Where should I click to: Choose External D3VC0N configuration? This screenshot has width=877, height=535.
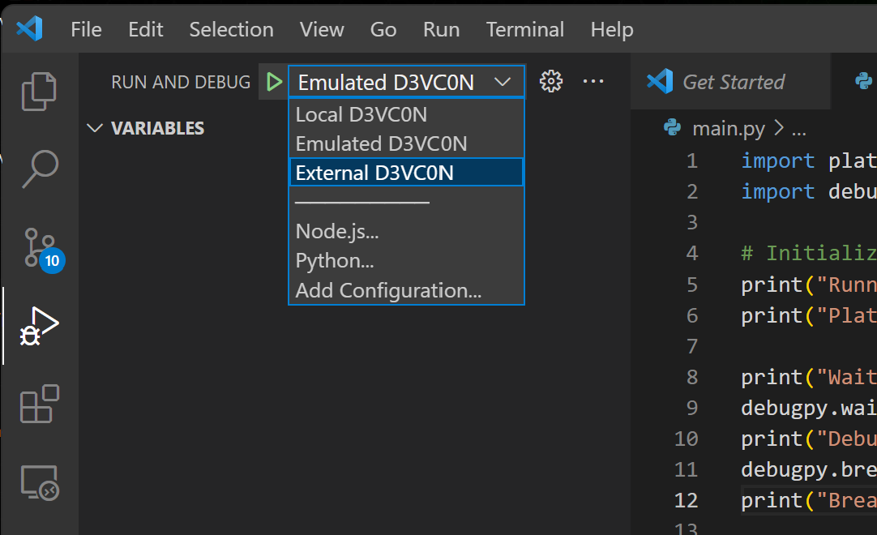tap(374, 173)
